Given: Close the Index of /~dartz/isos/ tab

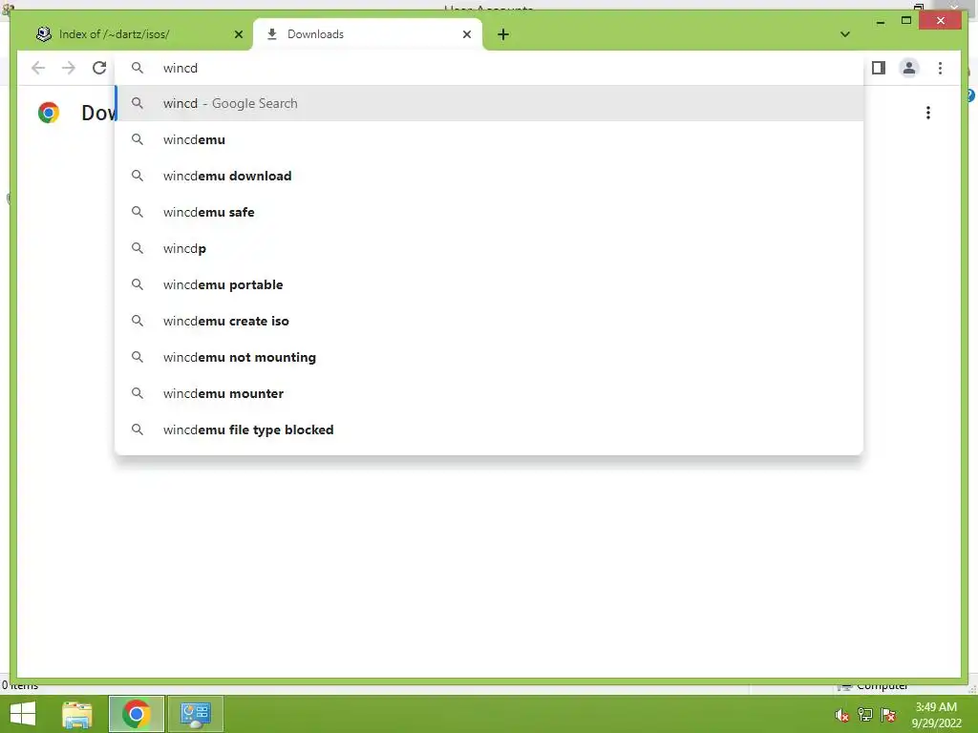Looking at the screenshot, I should coord(238,34).
